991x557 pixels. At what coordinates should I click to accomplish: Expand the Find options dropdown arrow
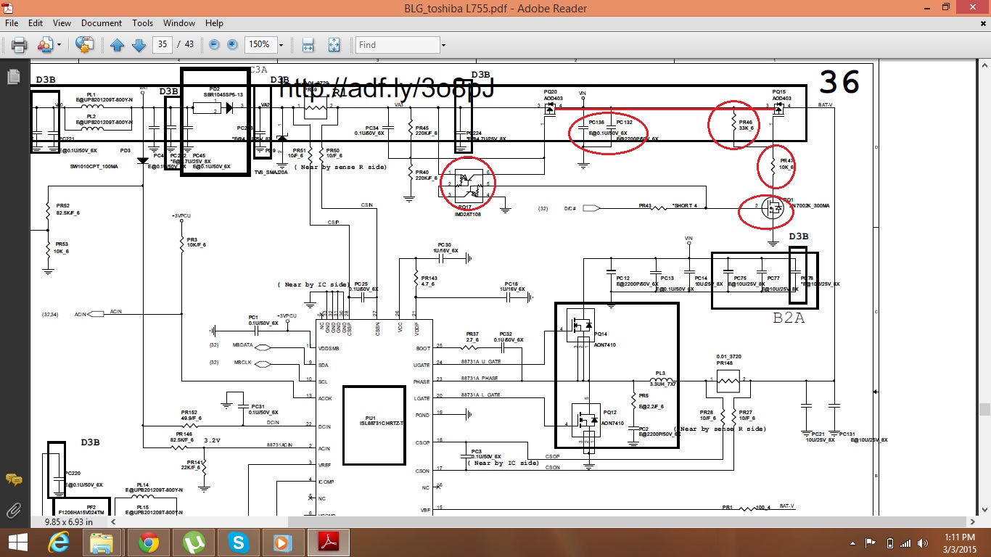point(443,45)
